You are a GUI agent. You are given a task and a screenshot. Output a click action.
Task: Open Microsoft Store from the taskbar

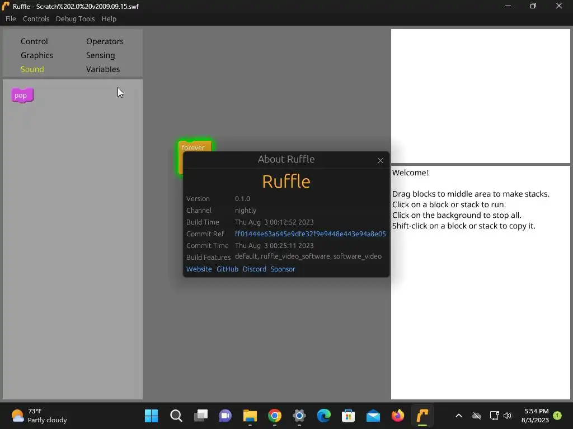348,416
